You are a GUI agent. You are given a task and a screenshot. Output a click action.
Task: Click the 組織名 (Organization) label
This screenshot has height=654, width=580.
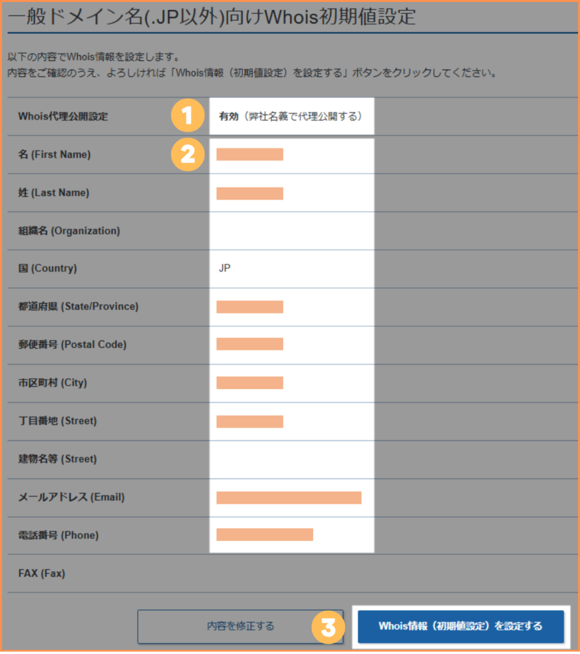pos(69,231)
